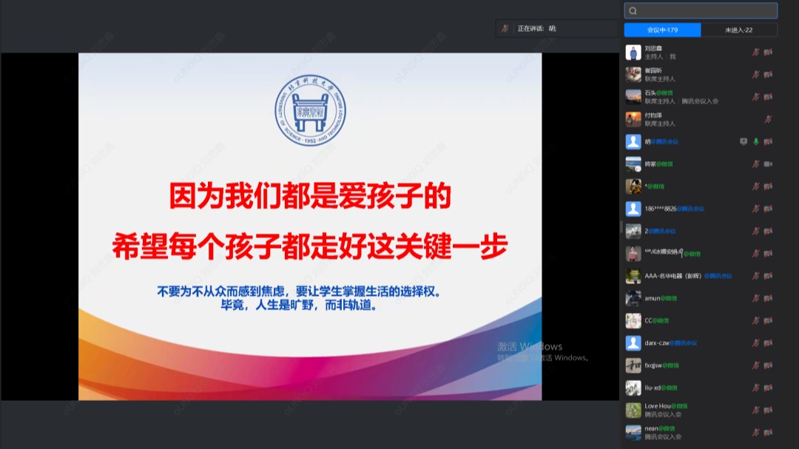Click 刘忠鑫's muted microphone icon
This screenshot has width=799, height=449.
click(756, 53)
